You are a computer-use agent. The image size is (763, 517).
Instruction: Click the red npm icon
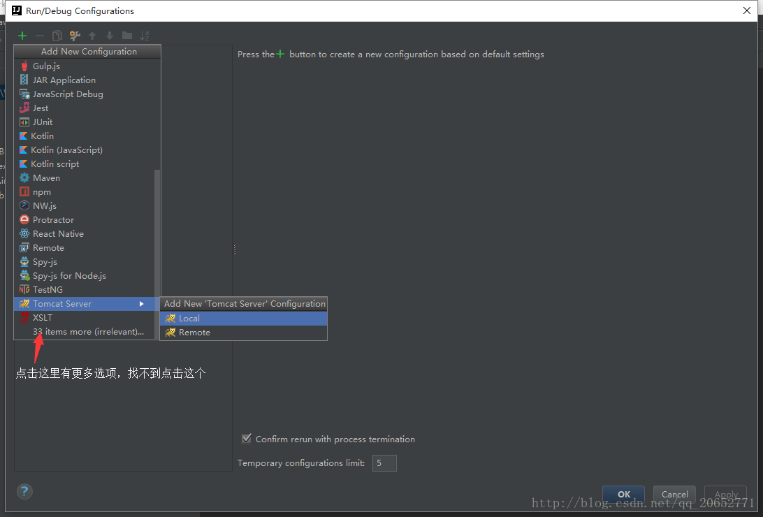pos(24,192)
